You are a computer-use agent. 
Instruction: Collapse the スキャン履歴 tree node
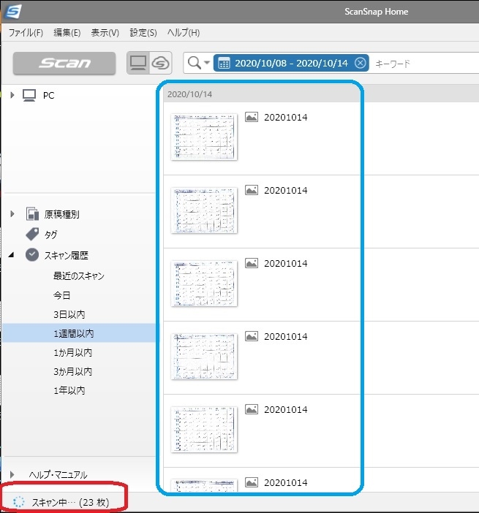[12, 255]
